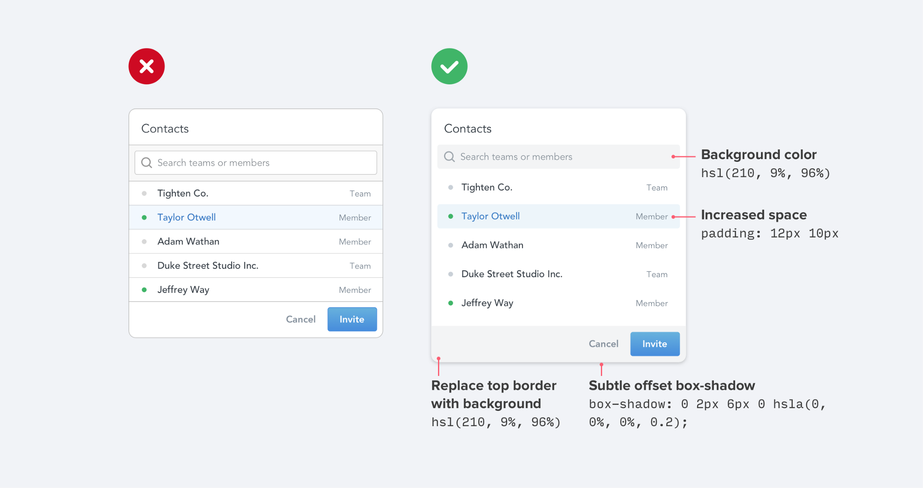This screenshot has width=923, height=488.
Task: Select Adam Wathan in the left contacts list
Action: pos(256,241)
